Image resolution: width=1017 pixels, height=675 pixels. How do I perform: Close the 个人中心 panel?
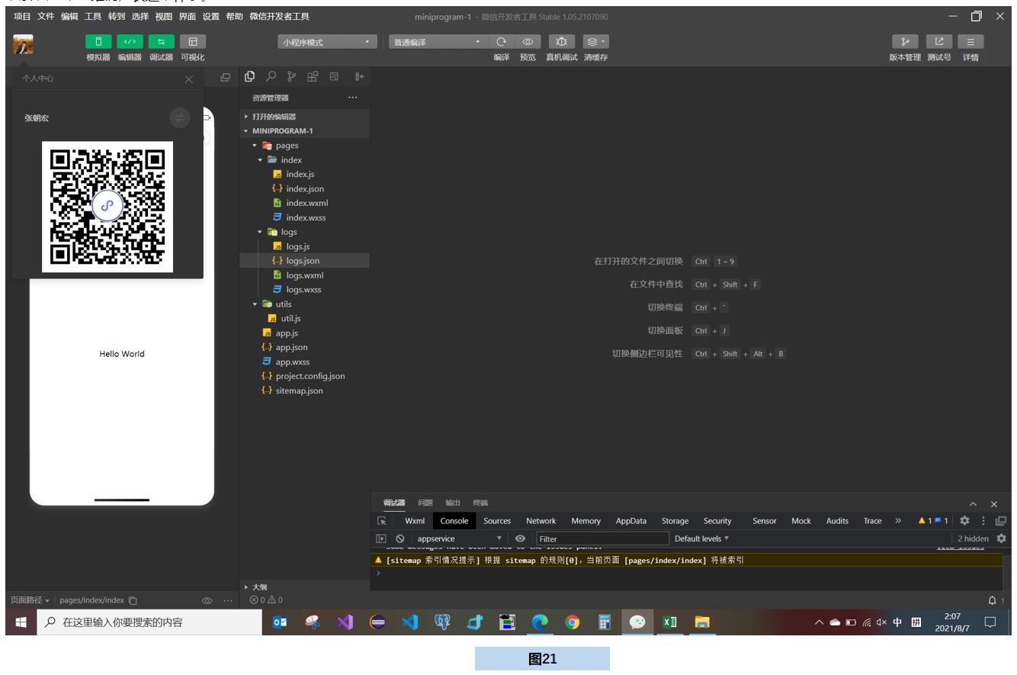tap(189, 79)
